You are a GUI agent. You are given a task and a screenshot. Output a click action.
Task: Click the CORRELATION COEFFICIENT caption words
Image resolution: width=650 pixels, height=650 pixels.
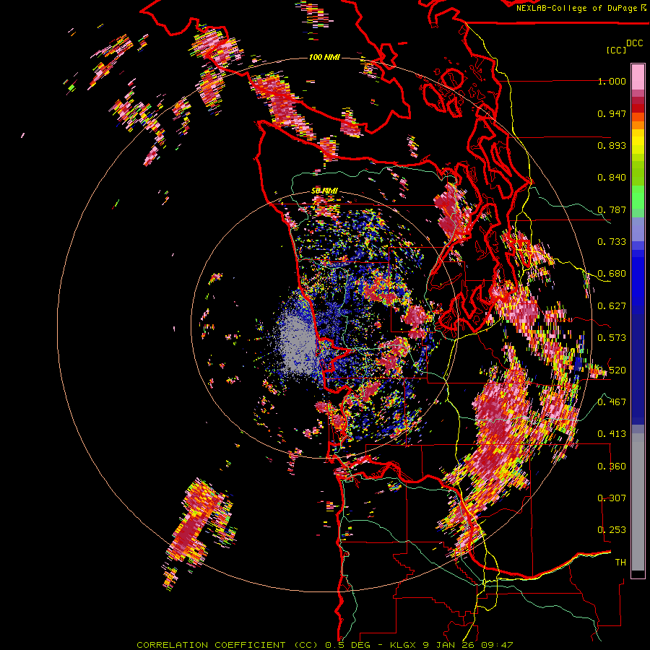(211, 645)
